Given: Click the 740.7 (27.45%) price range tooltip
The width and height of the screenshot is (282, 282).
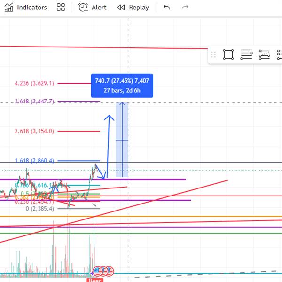Looking at the screenshot, I should [122, 86].
